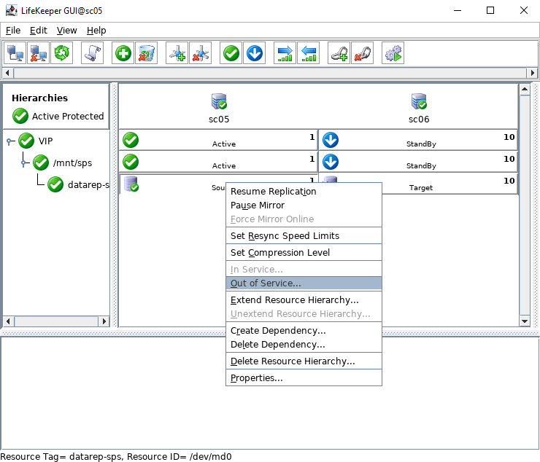Open the View Logs scroll icon
The height and width of the screenshot is (462, 540).
tap(92, 53)
